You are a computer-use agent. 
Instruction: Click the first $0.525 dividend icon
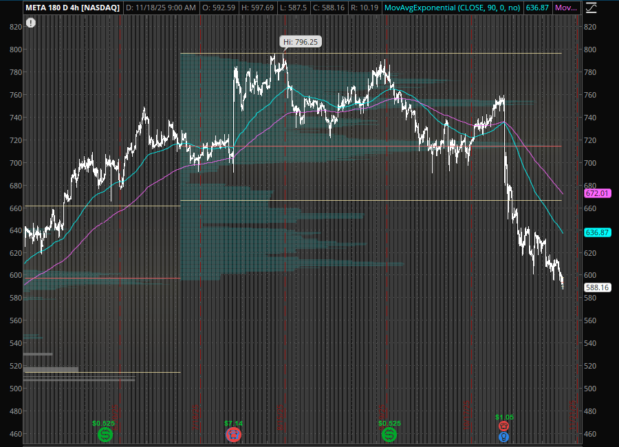point(105,435)
